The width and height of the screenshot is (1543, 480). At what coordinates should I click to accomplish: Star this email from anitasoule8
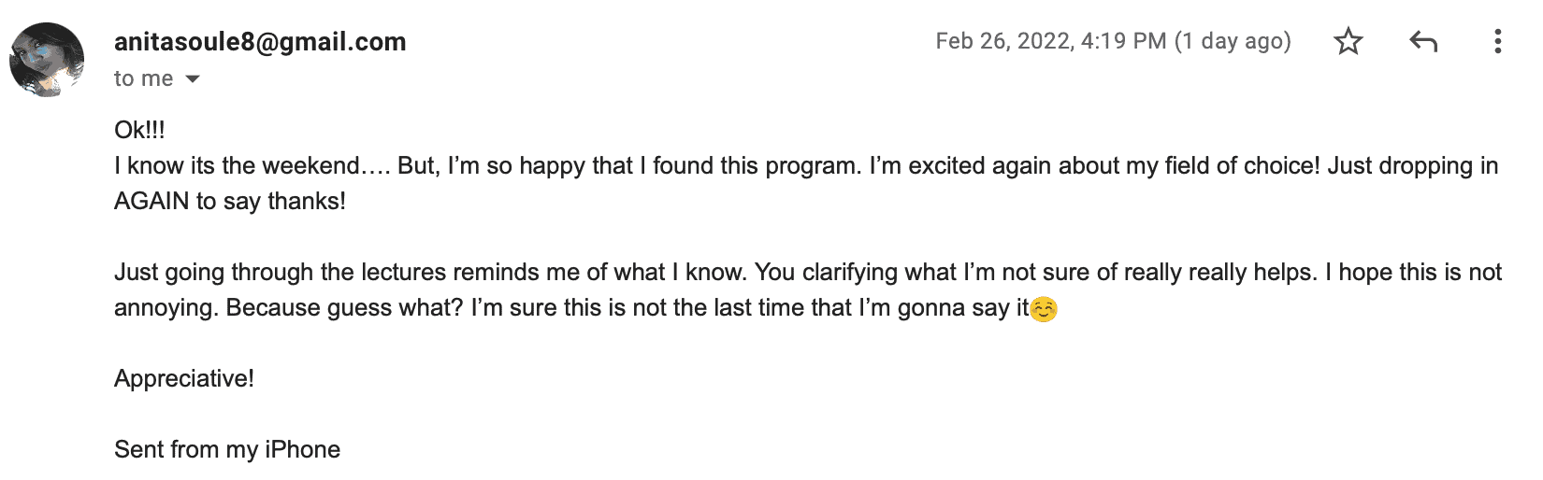(x=1348, y=41)
